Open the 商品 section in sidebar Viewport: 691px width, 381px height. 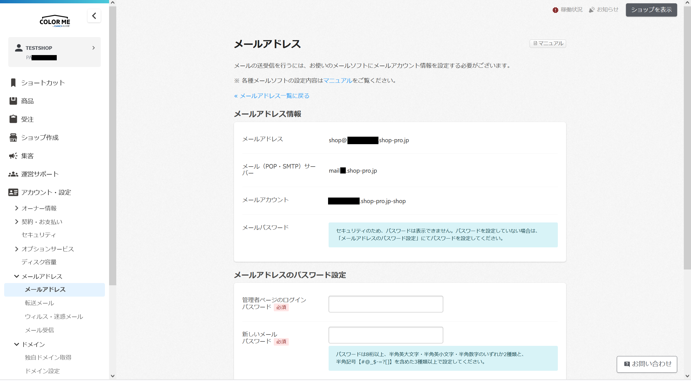click(27, 101)
